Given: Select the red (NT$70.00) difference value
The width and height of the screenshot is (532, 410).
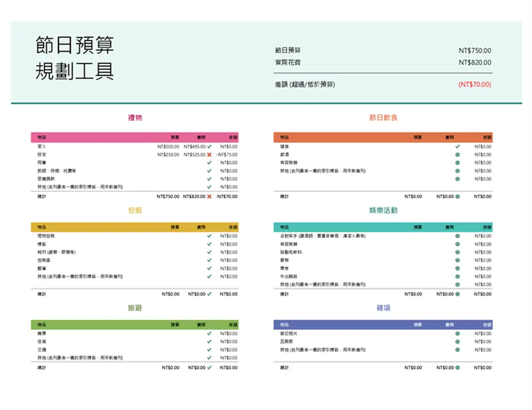Looking at the screenshot, I should pyautogui.click(x=475, y=85).
